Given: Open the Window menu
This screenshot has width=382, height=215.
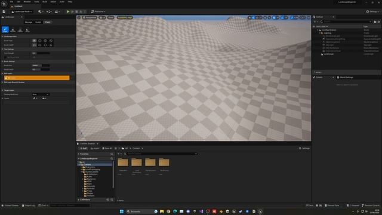Looking at the screenshot, I should (27, 2).
